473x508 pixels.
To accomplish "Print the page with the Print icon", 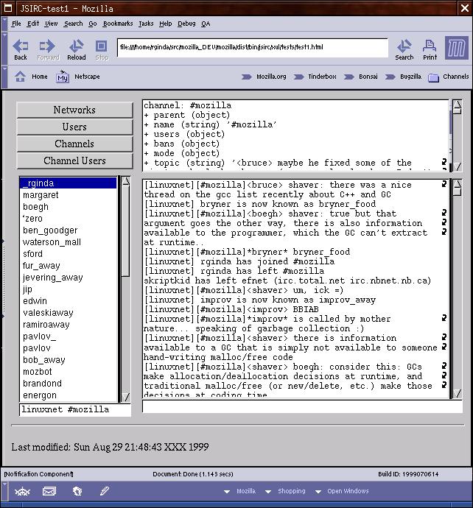I will click(x=430, y=46).
